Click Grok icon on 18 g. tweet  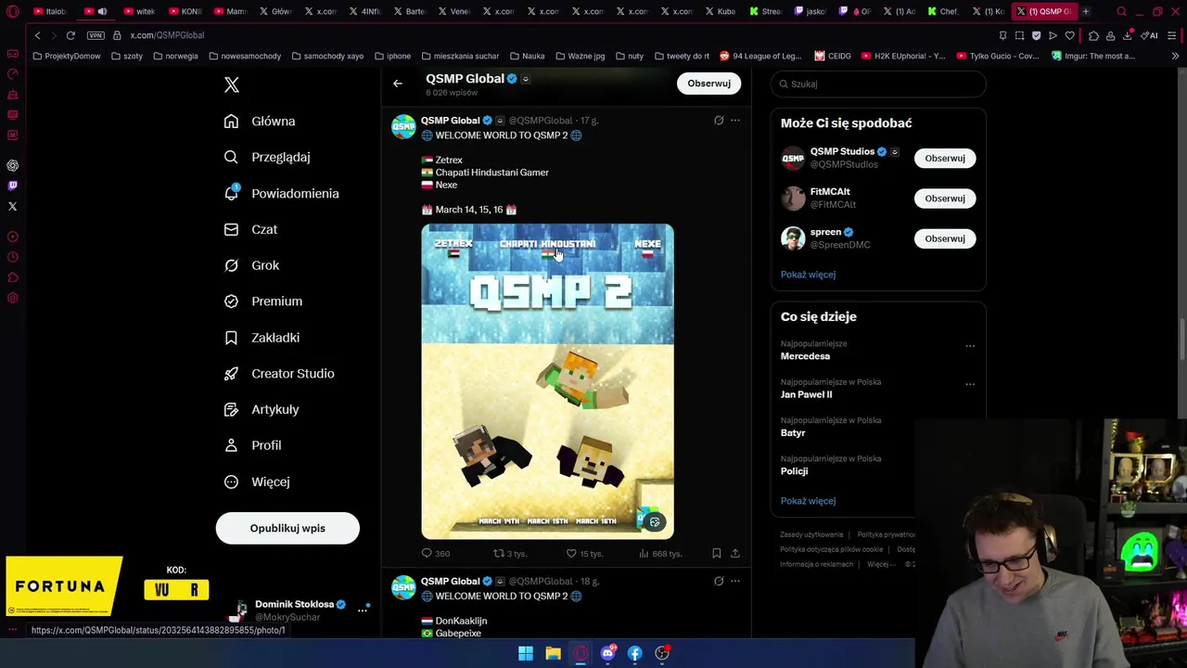[x=719, y=582]
